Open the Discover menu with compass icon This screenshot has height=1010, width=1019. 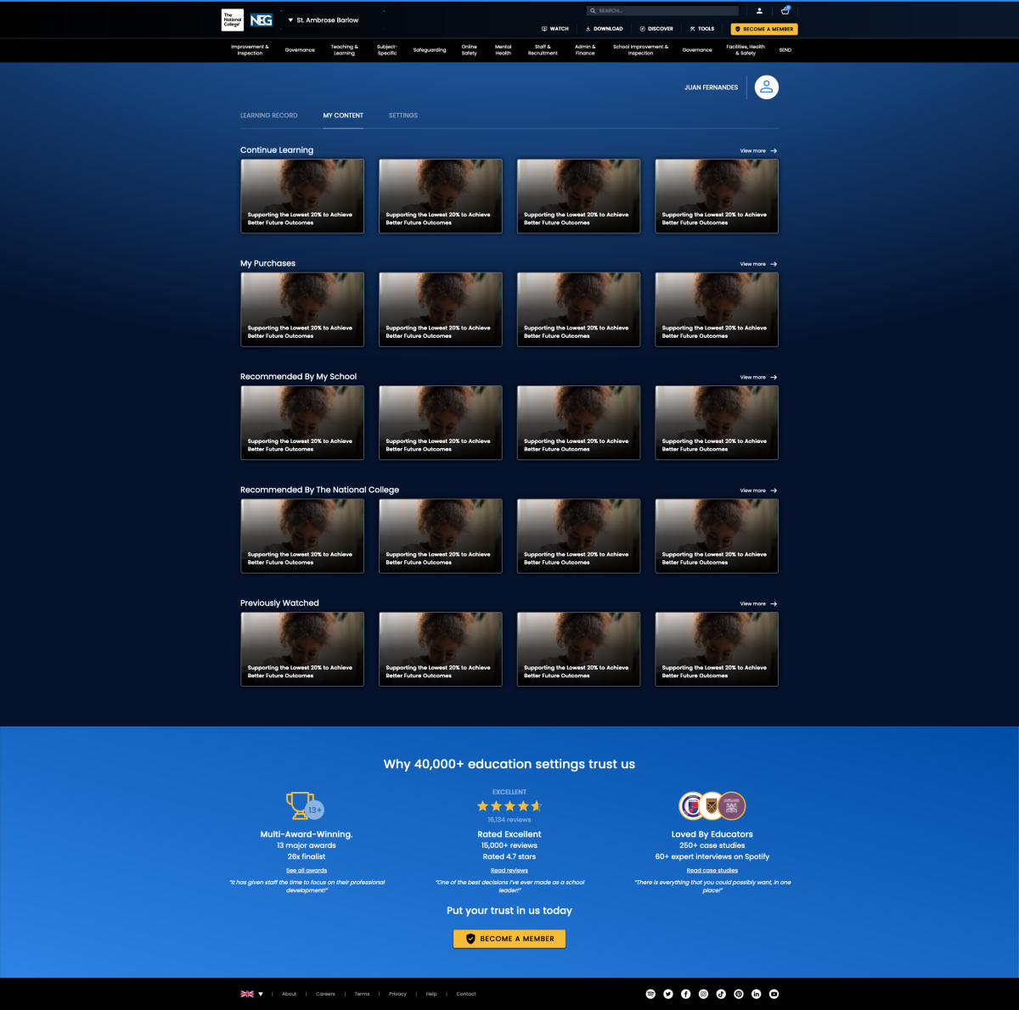click(x=656, y=29)
